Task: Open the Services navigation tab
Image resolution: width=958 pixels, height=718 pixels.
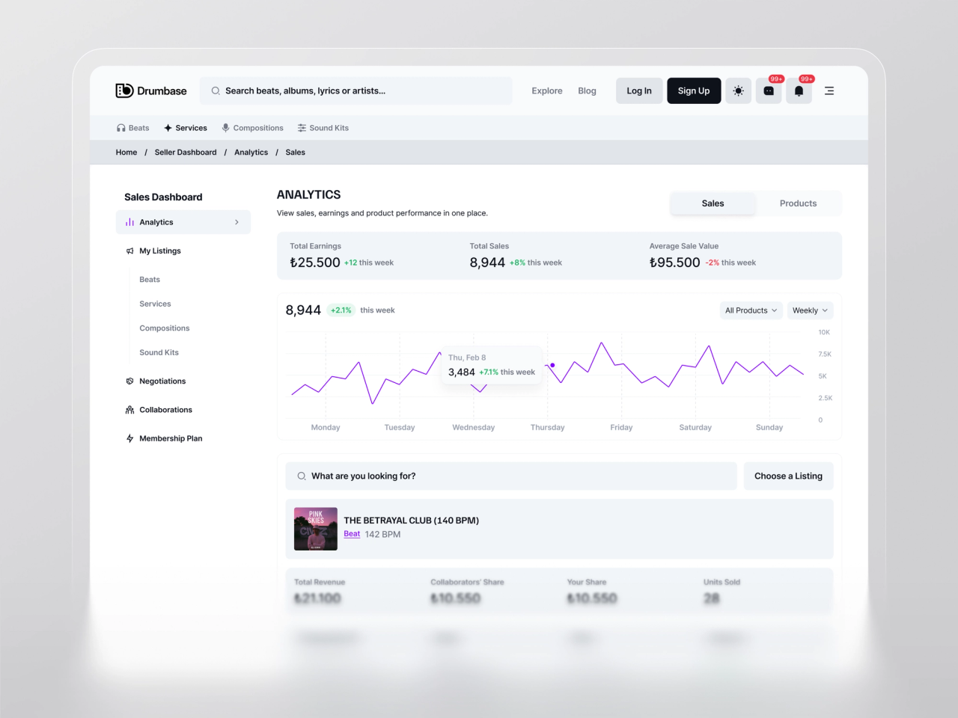Action: [185, 128]
